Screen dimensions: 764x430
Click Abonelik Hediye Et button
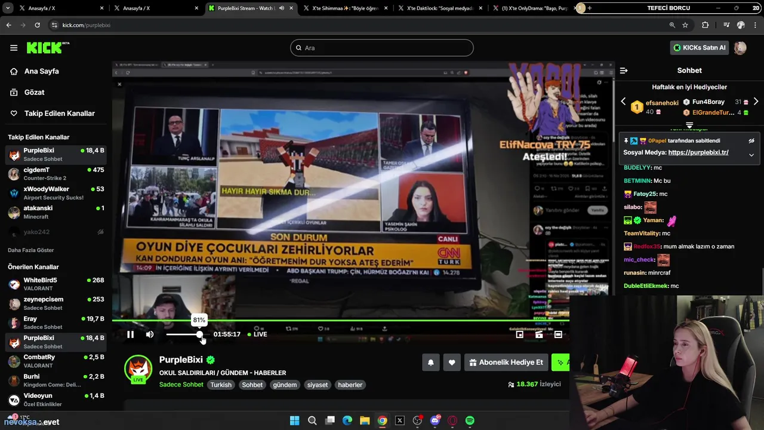[x=506, y=363]
